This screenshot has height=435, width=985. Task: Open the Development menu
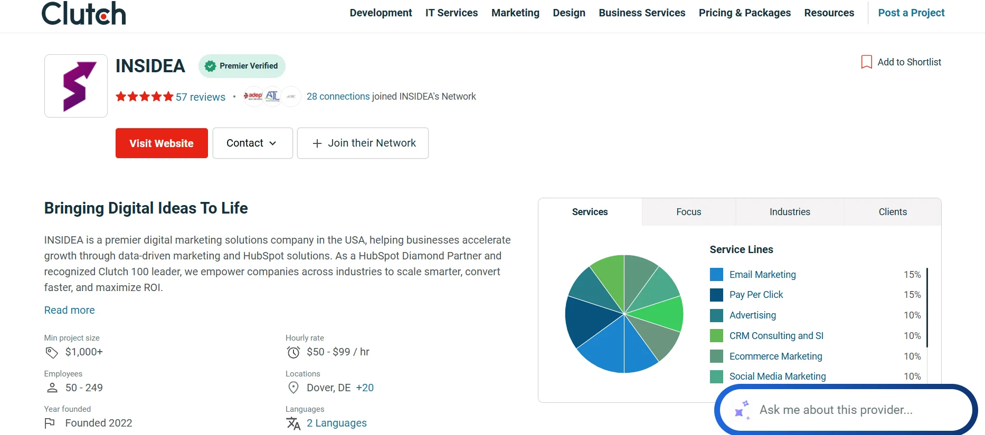coord(381,13)
